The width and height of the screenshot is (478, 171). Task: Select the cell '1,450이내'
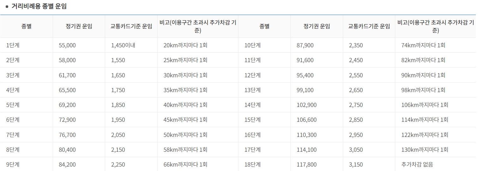tap(123, 45)
